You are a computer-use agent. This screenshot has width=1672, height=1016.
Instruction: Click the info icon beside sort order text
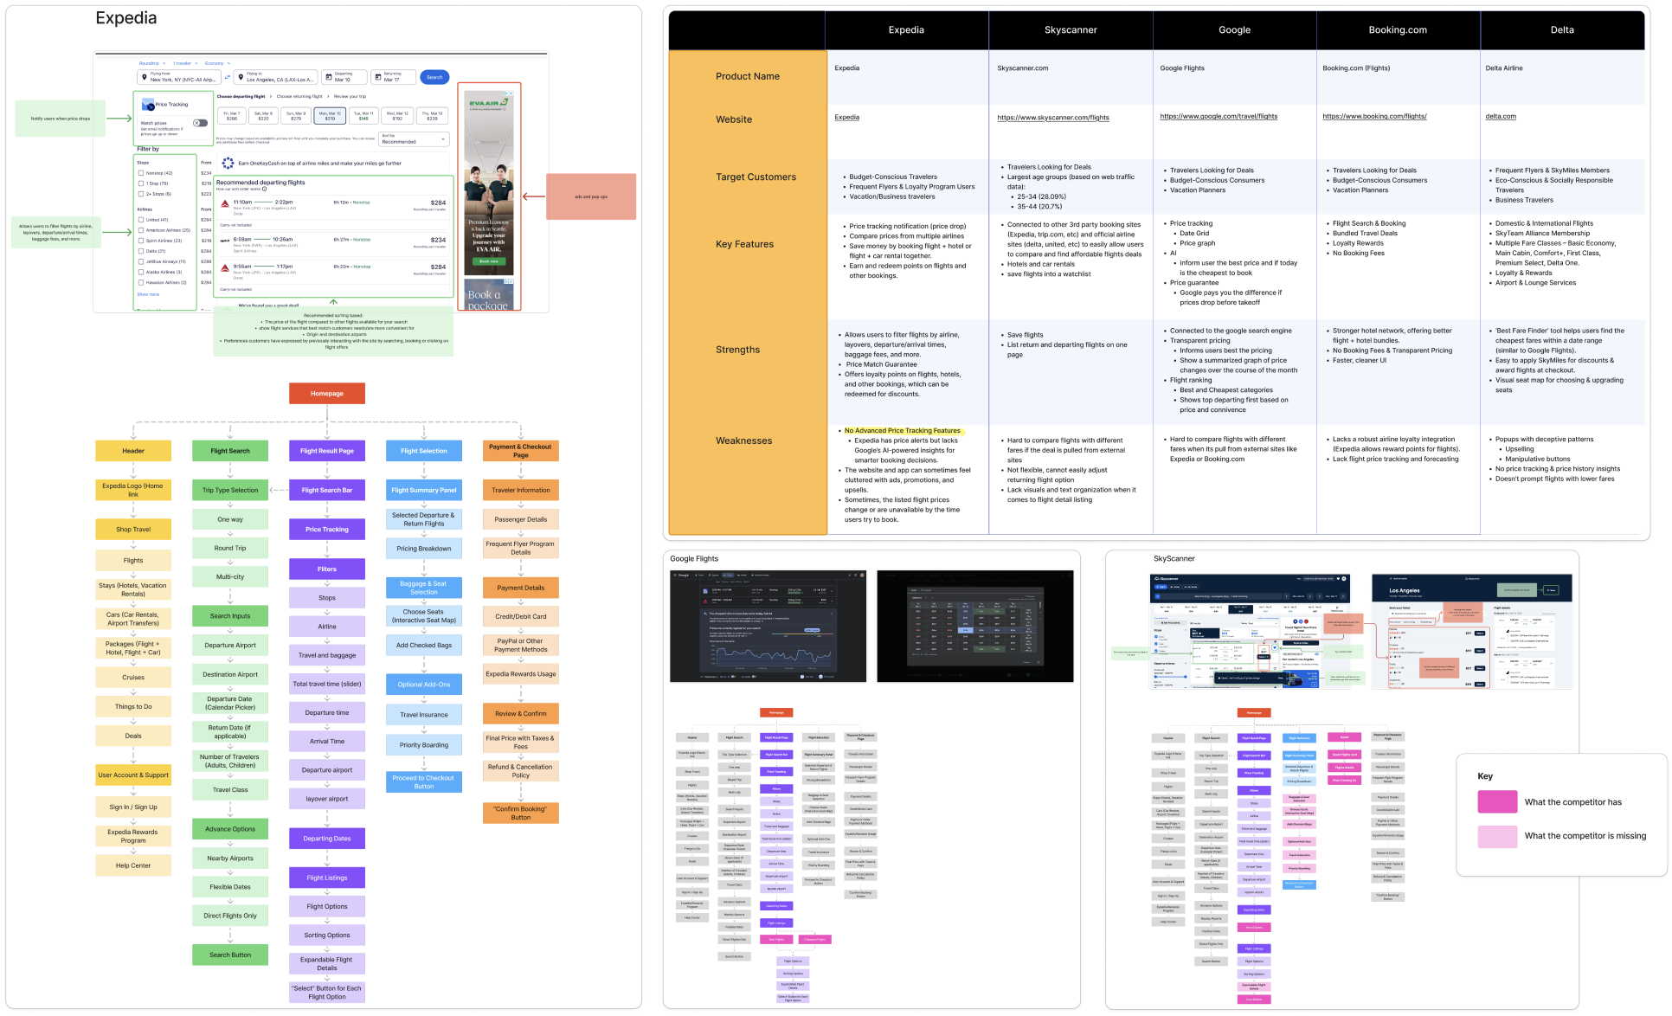pyautogui.click(x=265, y=189)
